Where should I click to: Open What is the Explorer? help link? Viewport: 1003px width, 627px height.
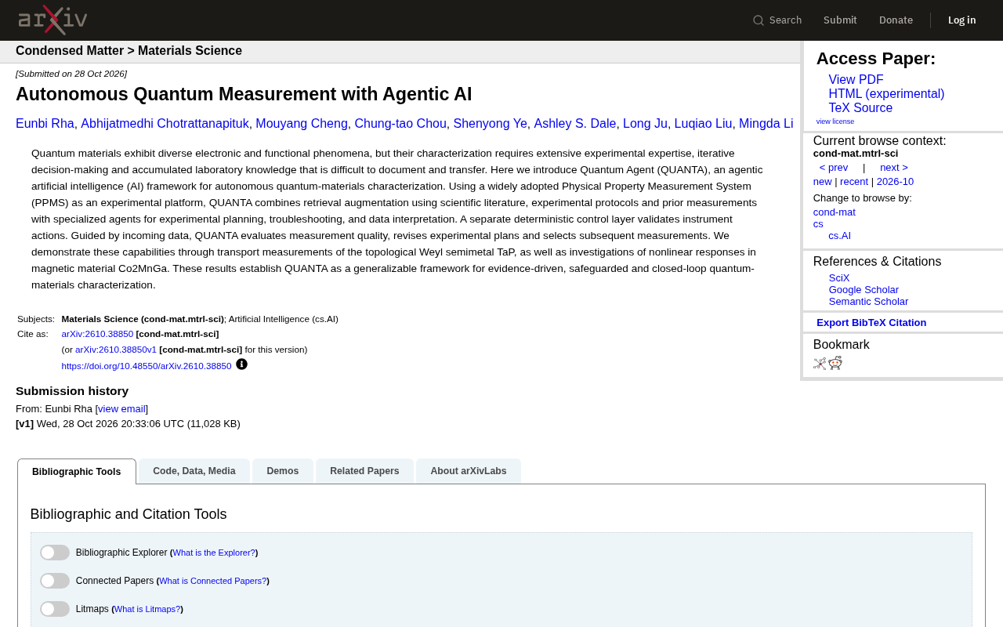(214, 553)
